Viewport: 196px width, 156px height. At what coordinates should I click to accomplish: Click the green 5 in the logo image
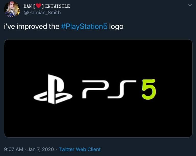pyautogui.click(x=149, y=89)
